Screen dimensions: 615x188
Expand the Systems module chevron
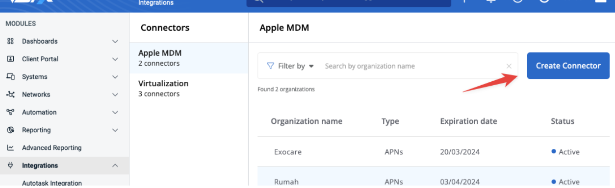[x=115, y=77]
